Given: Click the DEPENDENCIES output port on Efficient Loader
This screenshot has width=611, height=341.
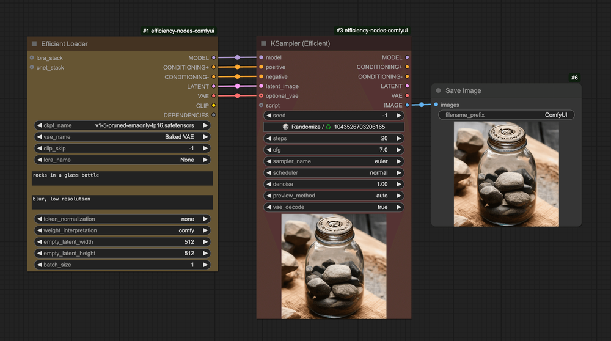Looking at the screenshot, I should (213, 115).
